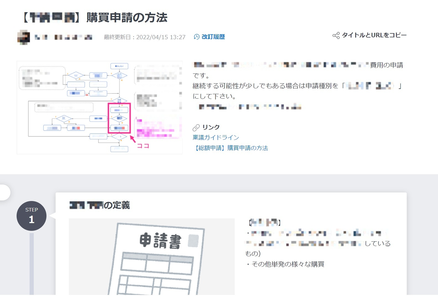Click the chain link icon beside リンク

pyautogui.click(x=196, y=128)
